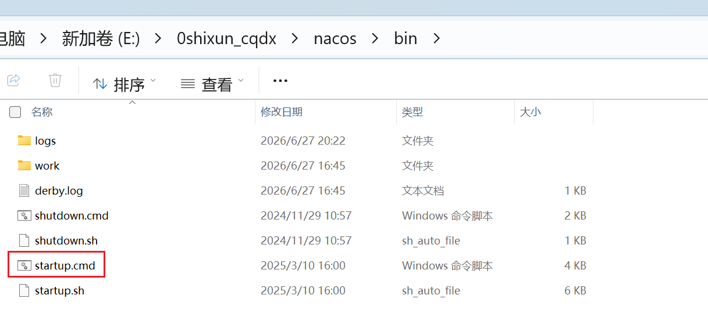Click the shutdown.cmd script icon
The width and height of the screenshot is (708, 331).
[x=24, y=215]
